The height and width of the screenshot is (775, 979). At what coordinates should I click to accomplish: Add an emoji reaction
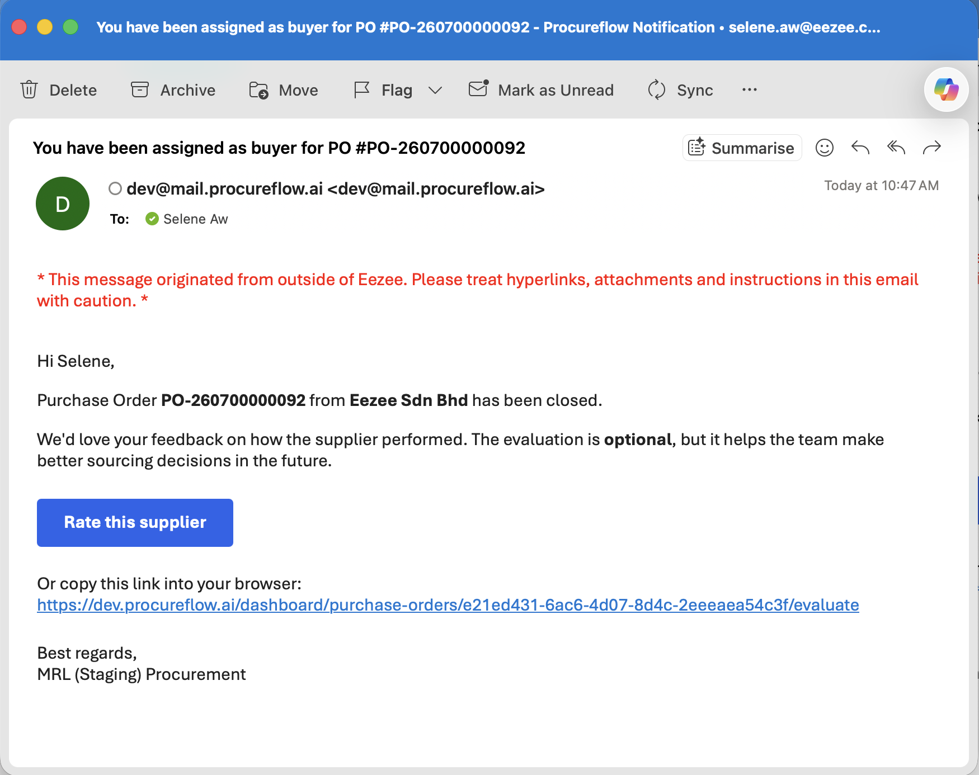[x=824, y=148]
